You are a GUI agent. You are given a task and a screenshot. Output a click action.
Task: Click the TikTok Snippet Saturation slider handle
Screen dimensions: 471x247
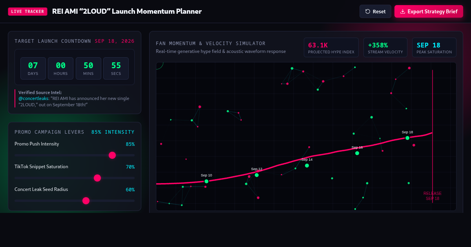coord(97,178)
